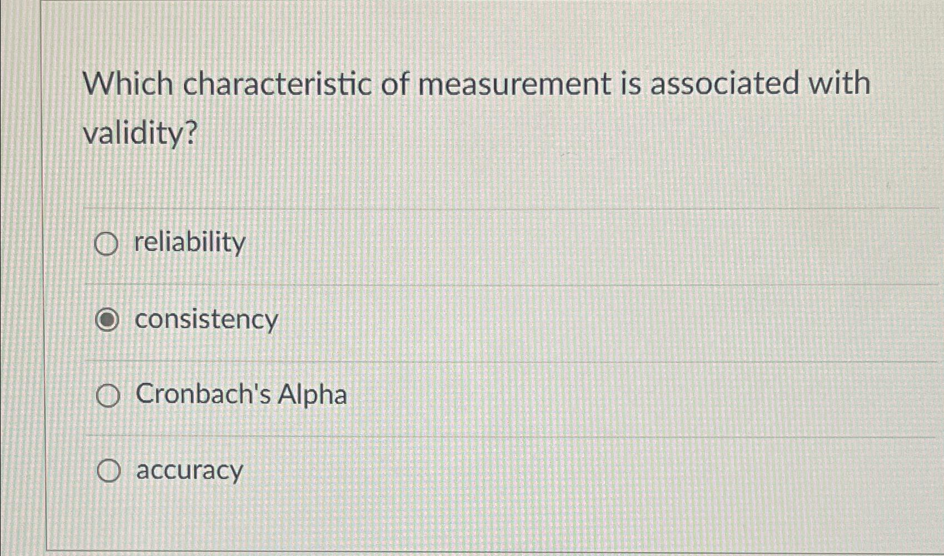
Task: Click the accuracy answer text
Action: click(x=189, y=471)
